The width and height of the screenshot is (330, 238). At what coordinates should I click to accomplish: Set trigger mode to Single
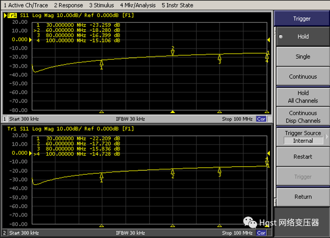coord(302,57)
